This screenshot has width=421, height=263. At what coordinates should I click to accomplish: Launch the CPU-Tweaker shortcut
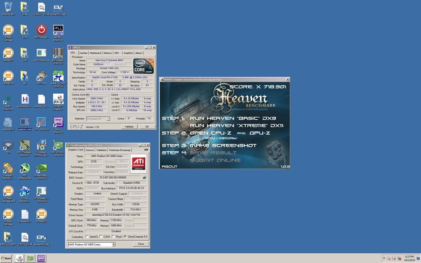25,145
